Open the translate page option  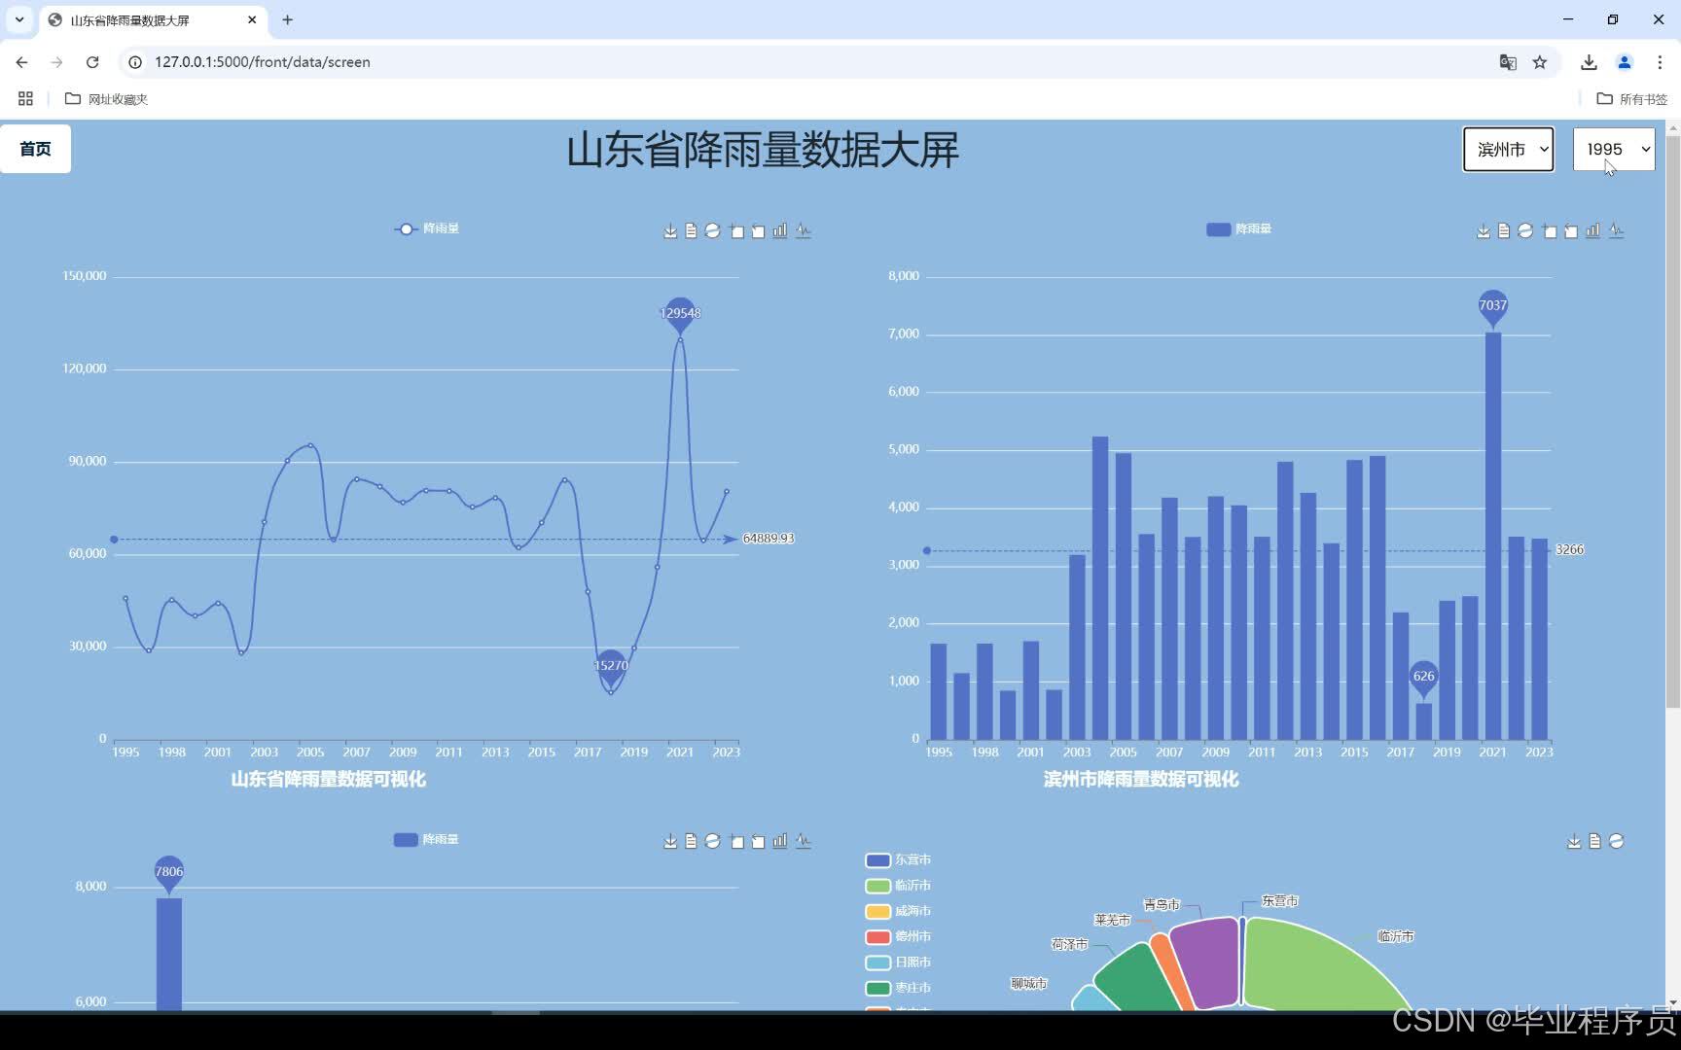click(x=1508, y=62)
